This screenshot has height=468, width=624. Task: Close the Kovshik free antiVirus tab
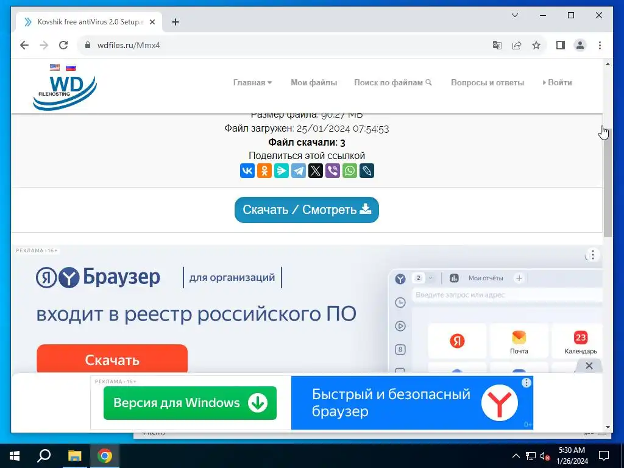152,22
